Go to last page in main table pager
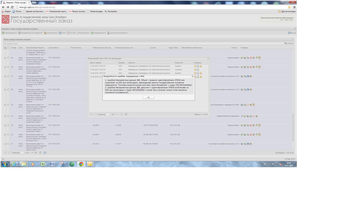 36,153
